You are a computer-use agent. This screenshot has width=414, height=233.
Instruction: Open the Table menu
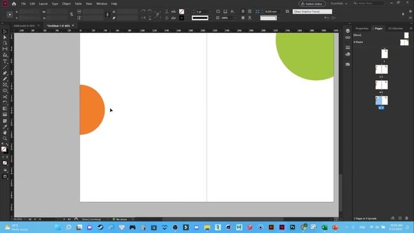pos(78,4)
